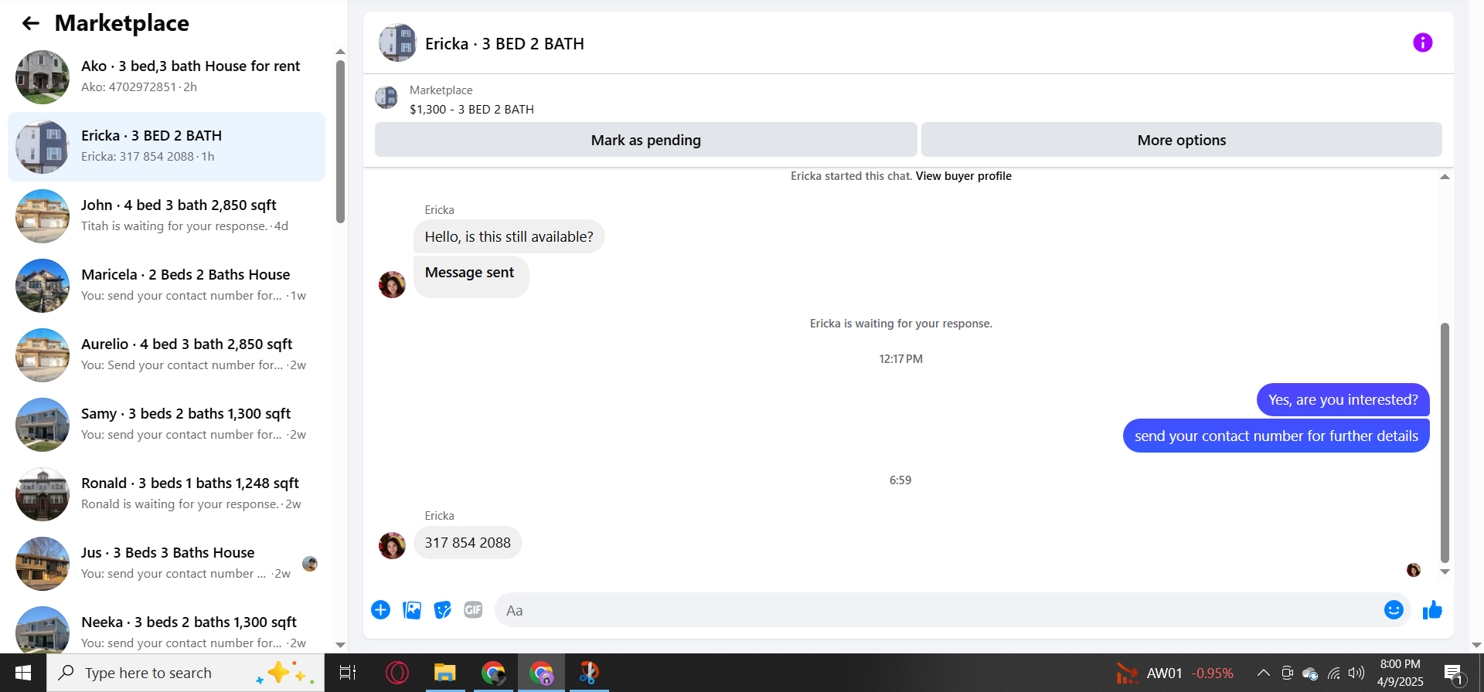Image resolution: width=1484 pixels, height=692 pixels.
Task: Open Jus's 3 Beds 3 Baths House chat
Action: [x=166, y=564]
